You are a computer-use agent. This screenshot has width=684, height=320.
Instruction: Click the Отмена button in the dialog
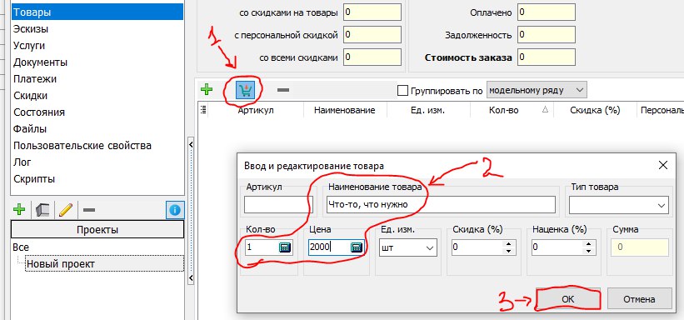point(639,299)
